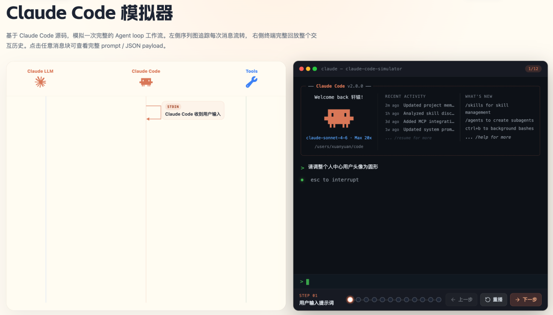The height and width of the screenshot is (315, 553).
Task: Click the blue Tools wrench icon
Action: [251, 82]
